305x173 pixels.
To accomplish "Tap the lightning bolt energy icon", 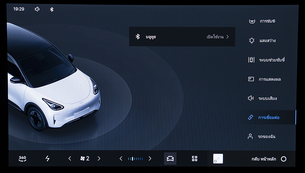I will 47,158.
